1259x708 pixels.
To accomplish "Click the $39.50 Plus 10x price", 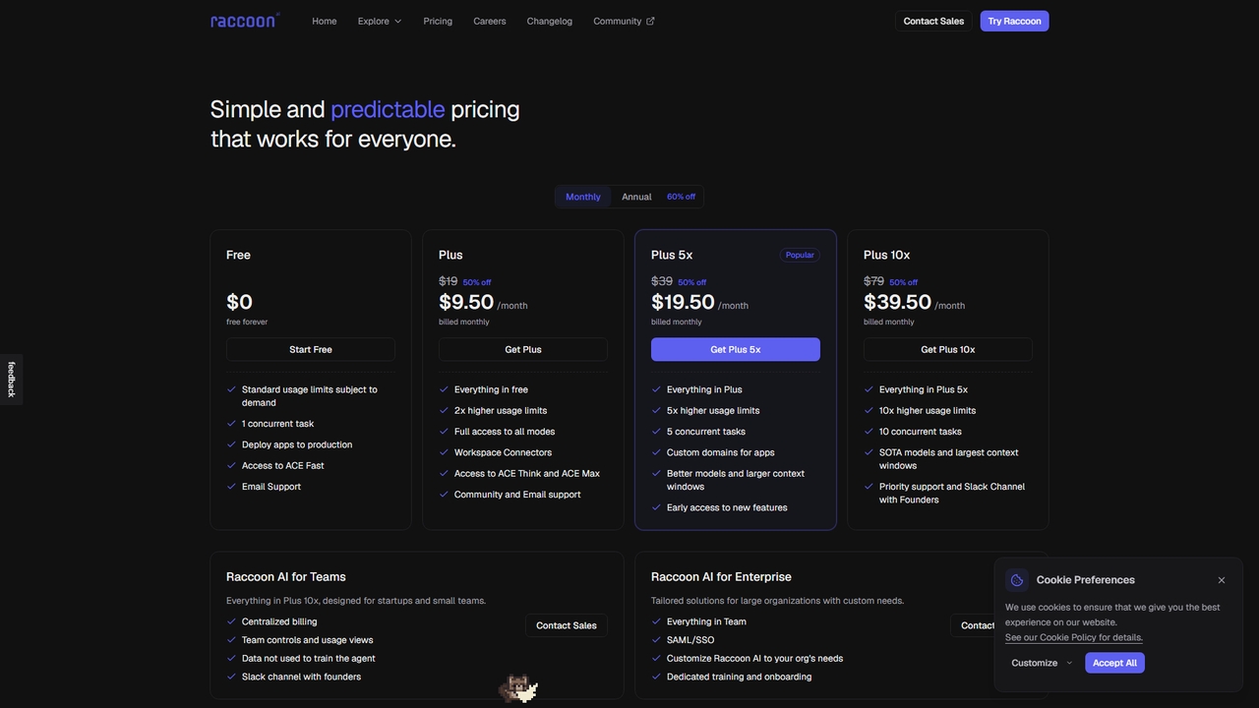I will pos(897,302).
